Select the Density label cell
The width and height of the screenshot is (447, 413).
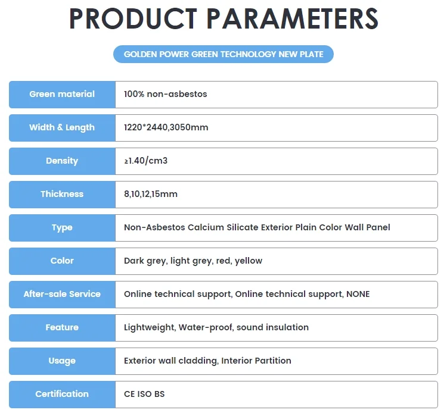pos(62,161)
